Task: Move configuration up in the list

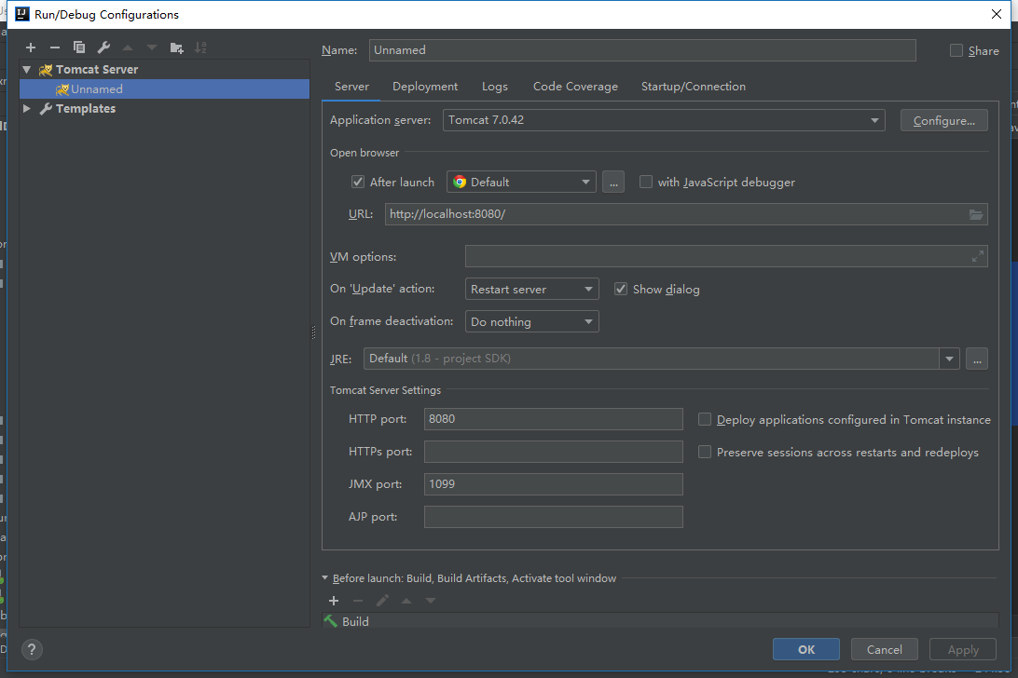Action: pyautogui.click(x=128, y=47)
